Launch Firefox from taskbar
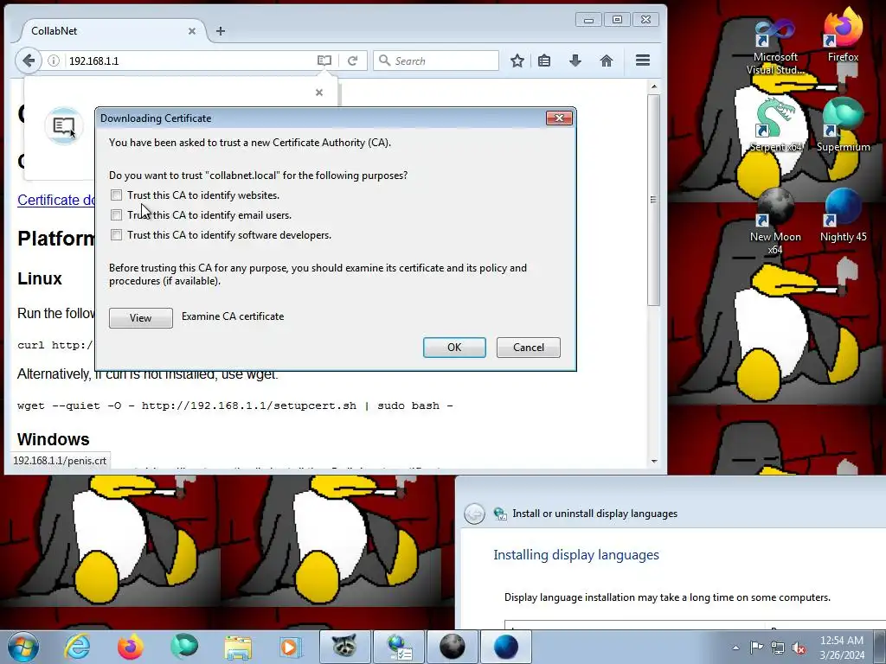Image resolution: width=886 pixels, height=664 pixels. pos(131,647)
